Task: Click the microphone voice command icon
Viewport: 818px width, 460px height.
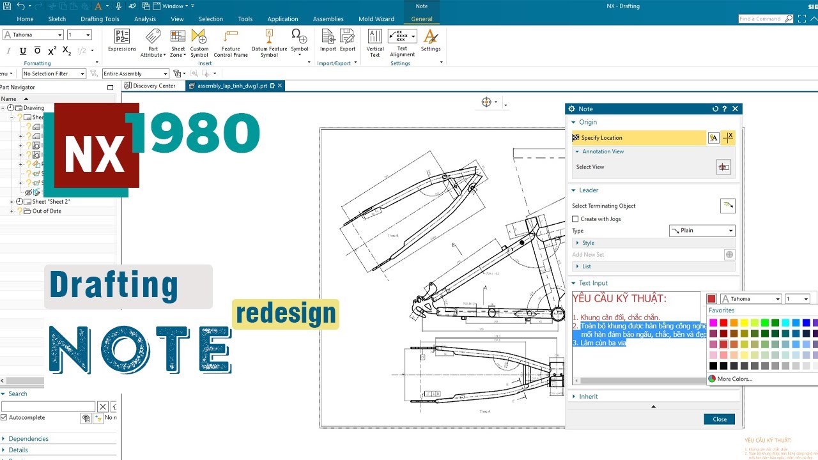Action: click(119, 6)
